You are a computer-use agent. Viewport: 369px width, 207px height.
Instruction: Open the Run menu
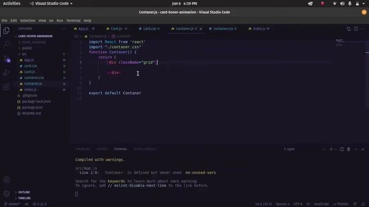tap(60, 21)
